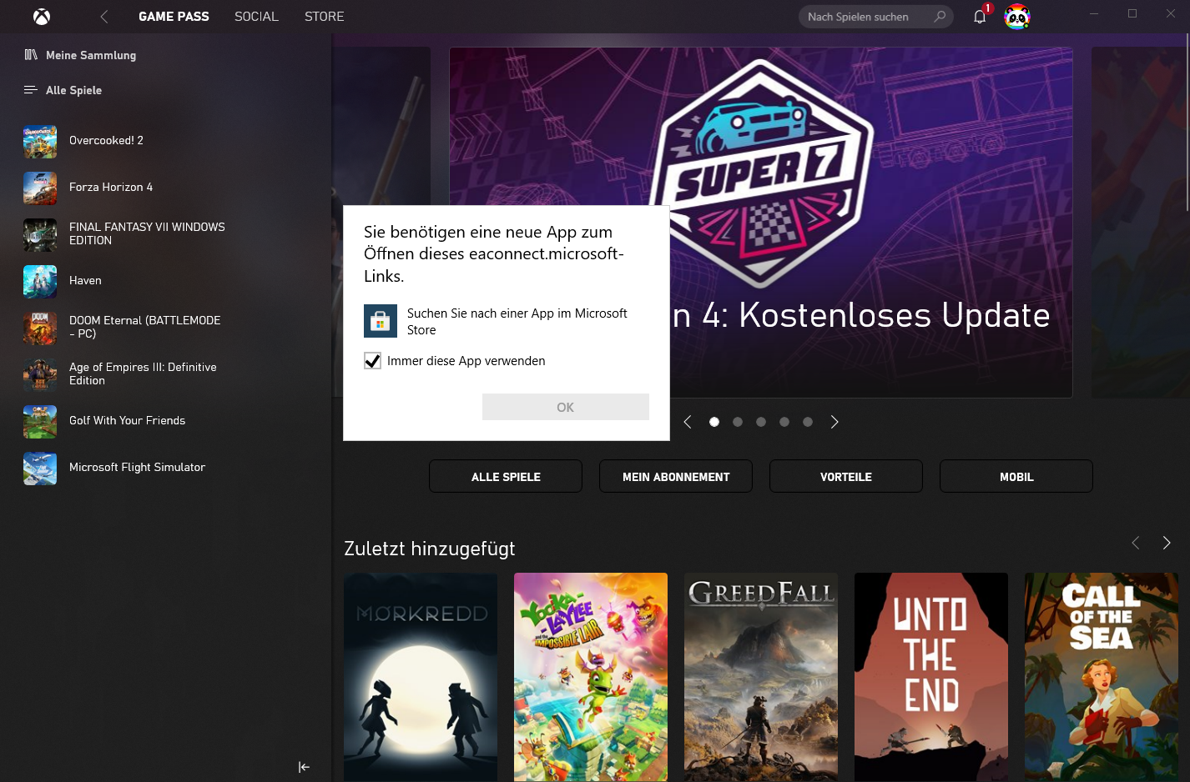Select 'Forza Horizon 4' title text

click(111, 187)
